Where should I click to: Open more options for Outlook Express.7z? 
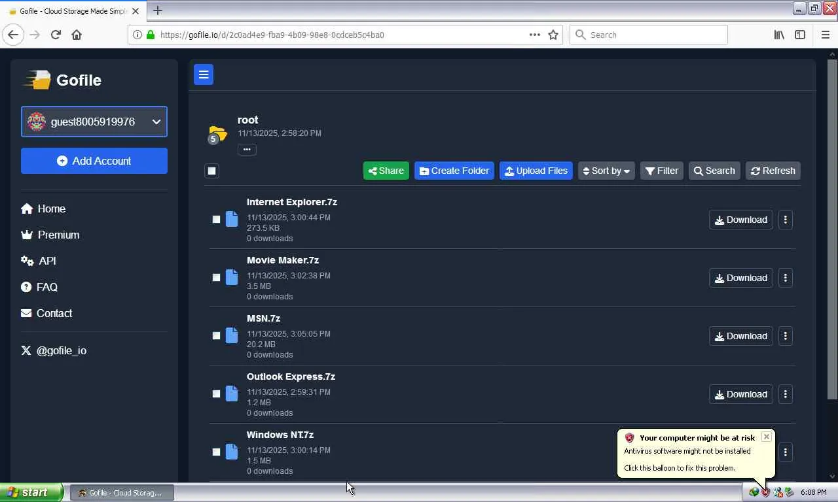[786, 394]
